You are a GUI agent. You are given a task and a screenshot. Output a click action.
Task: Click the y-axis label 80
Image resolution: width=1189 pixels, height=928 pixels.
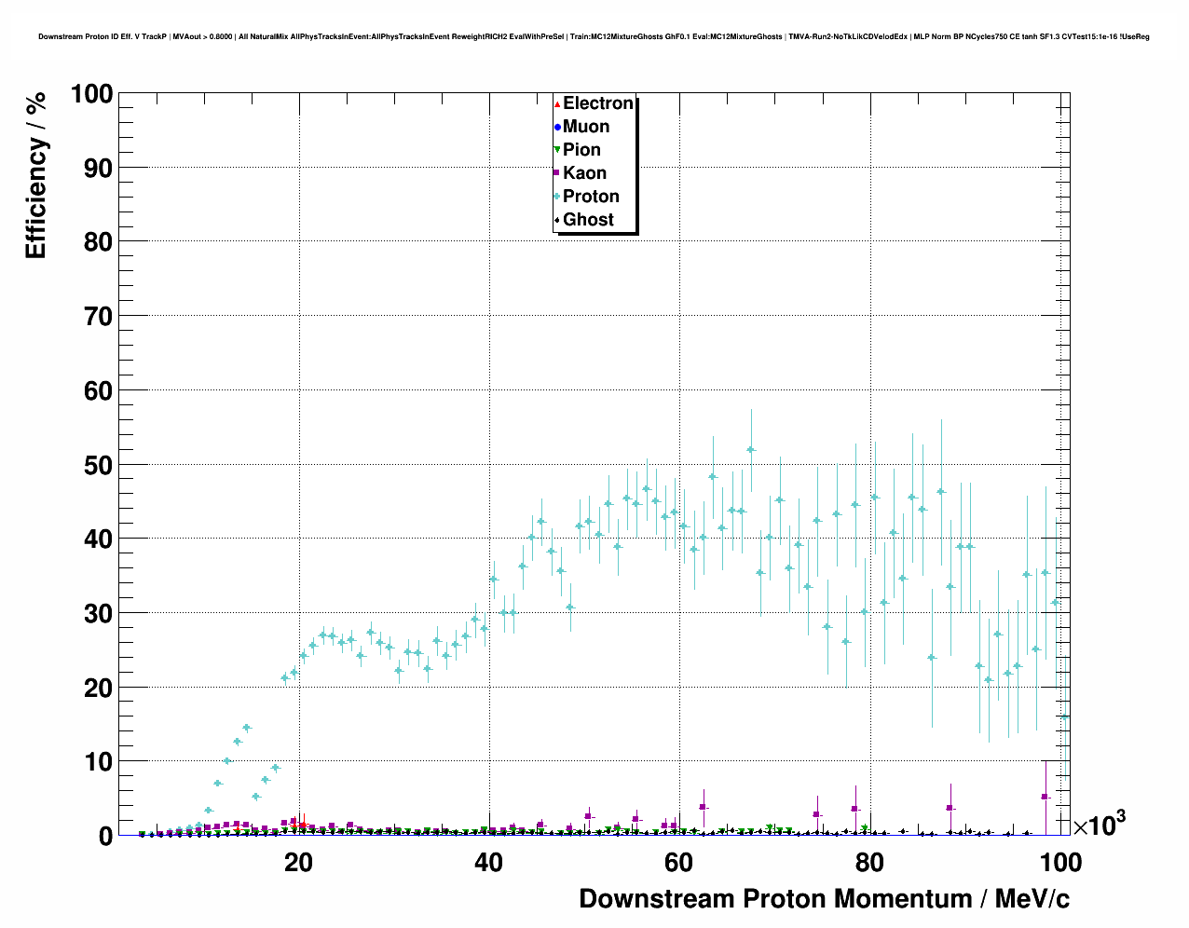99,242
